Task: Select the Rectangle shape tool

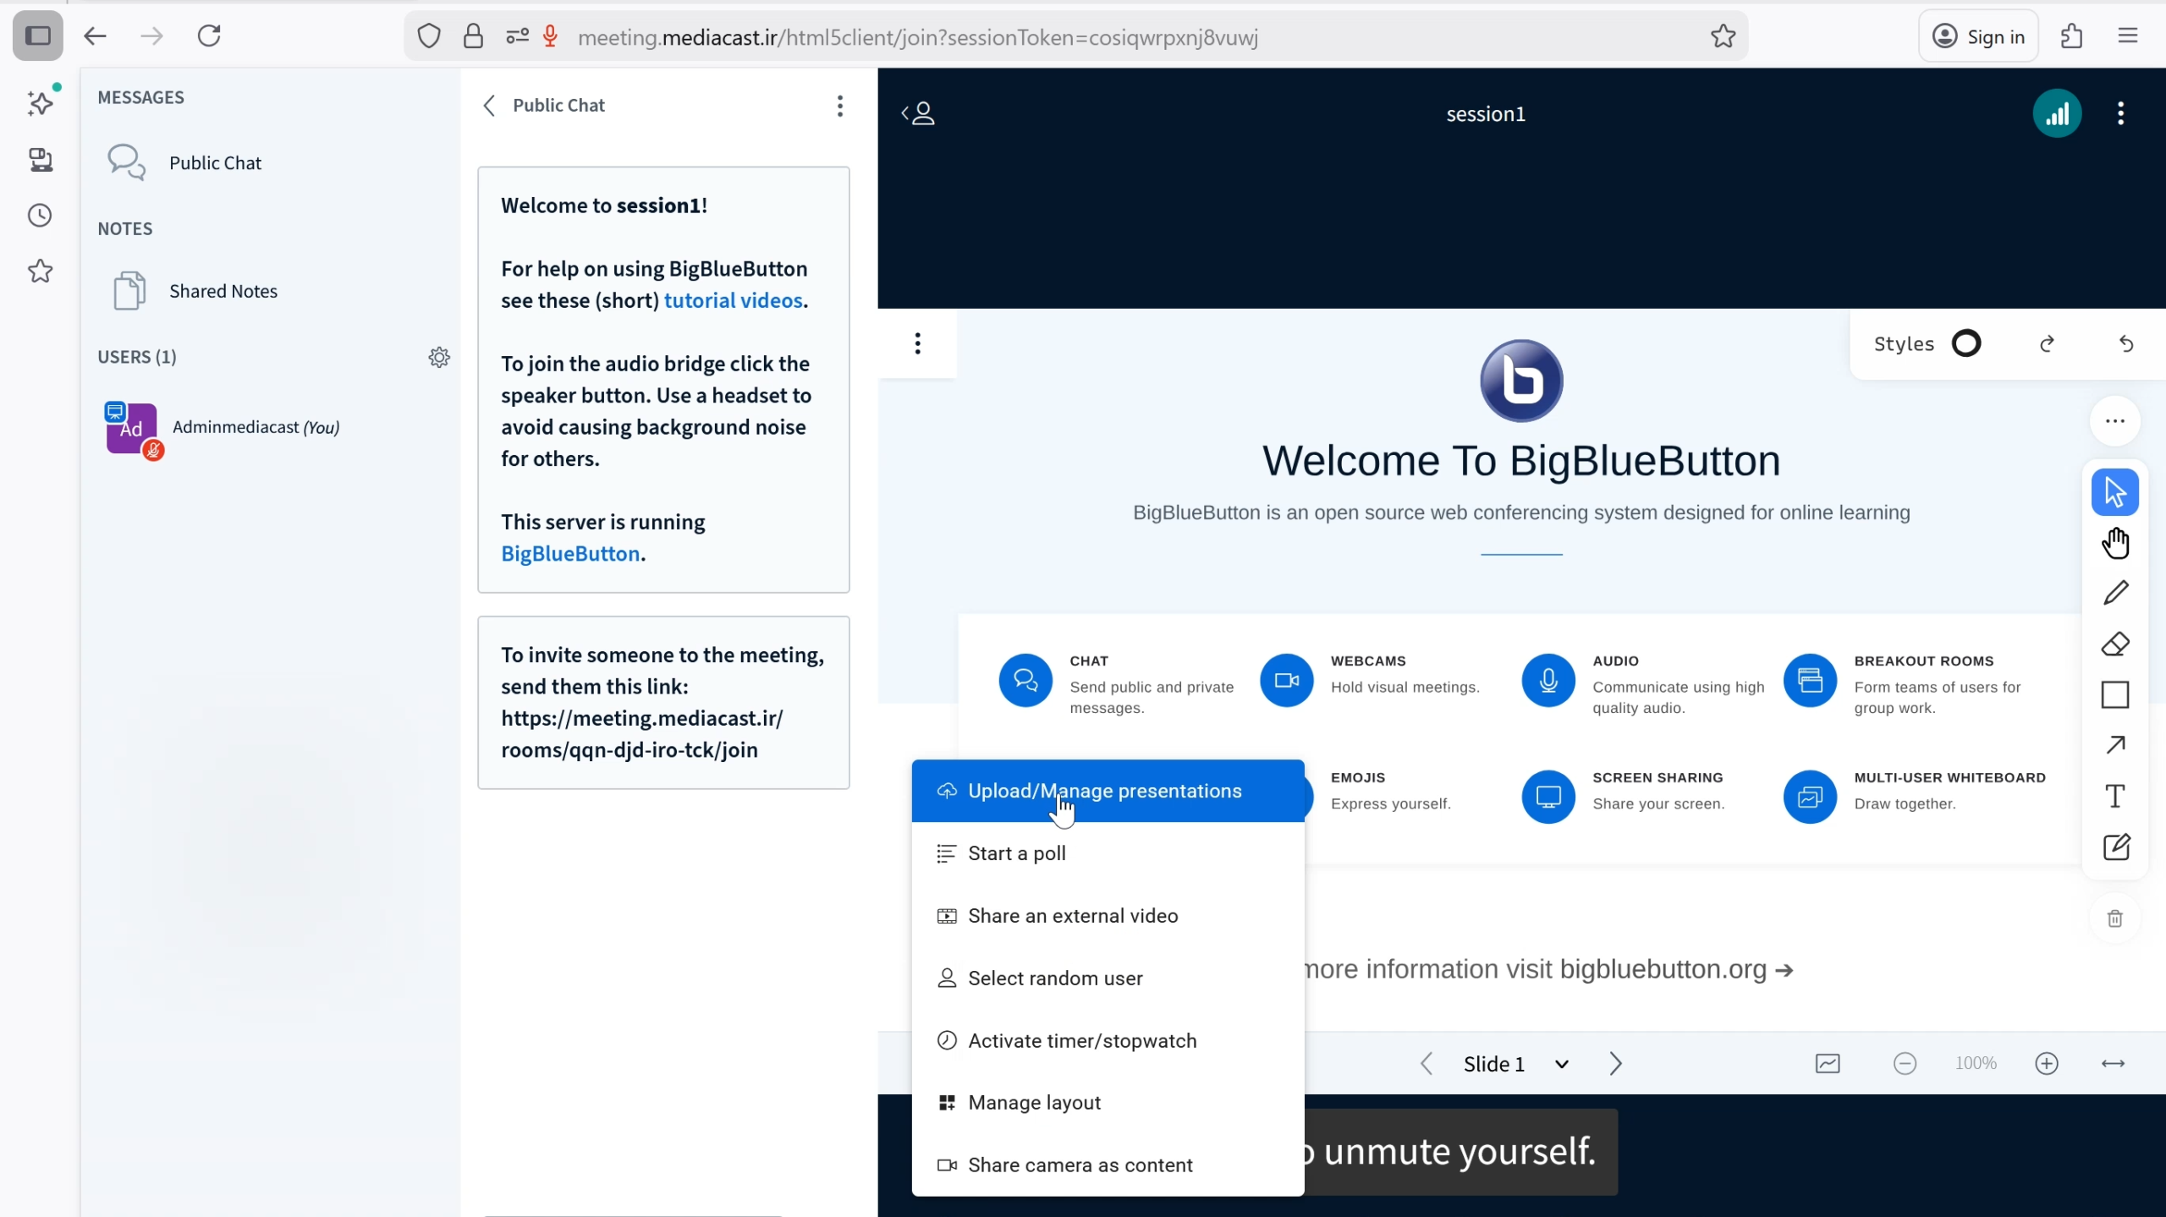Action: [x=2115, y=694]
